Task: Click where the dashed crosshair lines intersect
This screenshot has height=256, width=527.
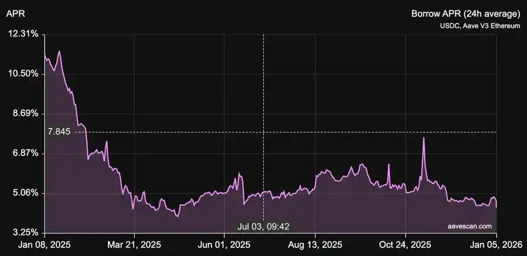Action: coord(263,132)
